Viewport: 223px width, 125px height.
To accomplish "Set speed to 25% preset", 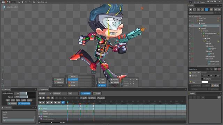I will pyautogui.click(x=13, y=100).
